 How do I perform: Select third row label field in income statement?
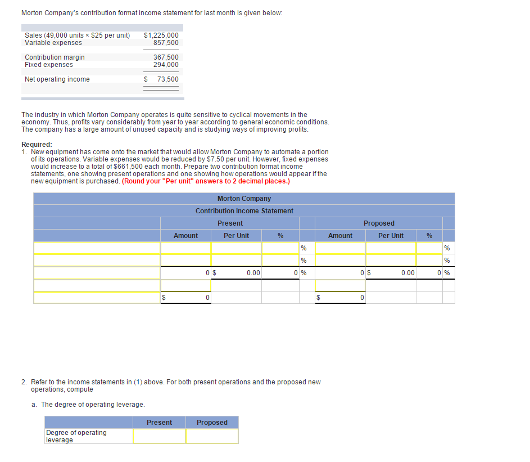[97, 273]
